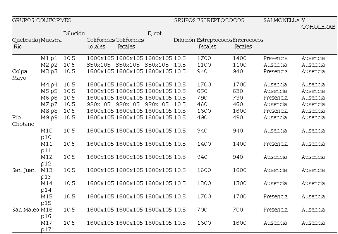Click the San Juan row label
The width and height of the screenshot is (338, 234).
tap(24, 170)
